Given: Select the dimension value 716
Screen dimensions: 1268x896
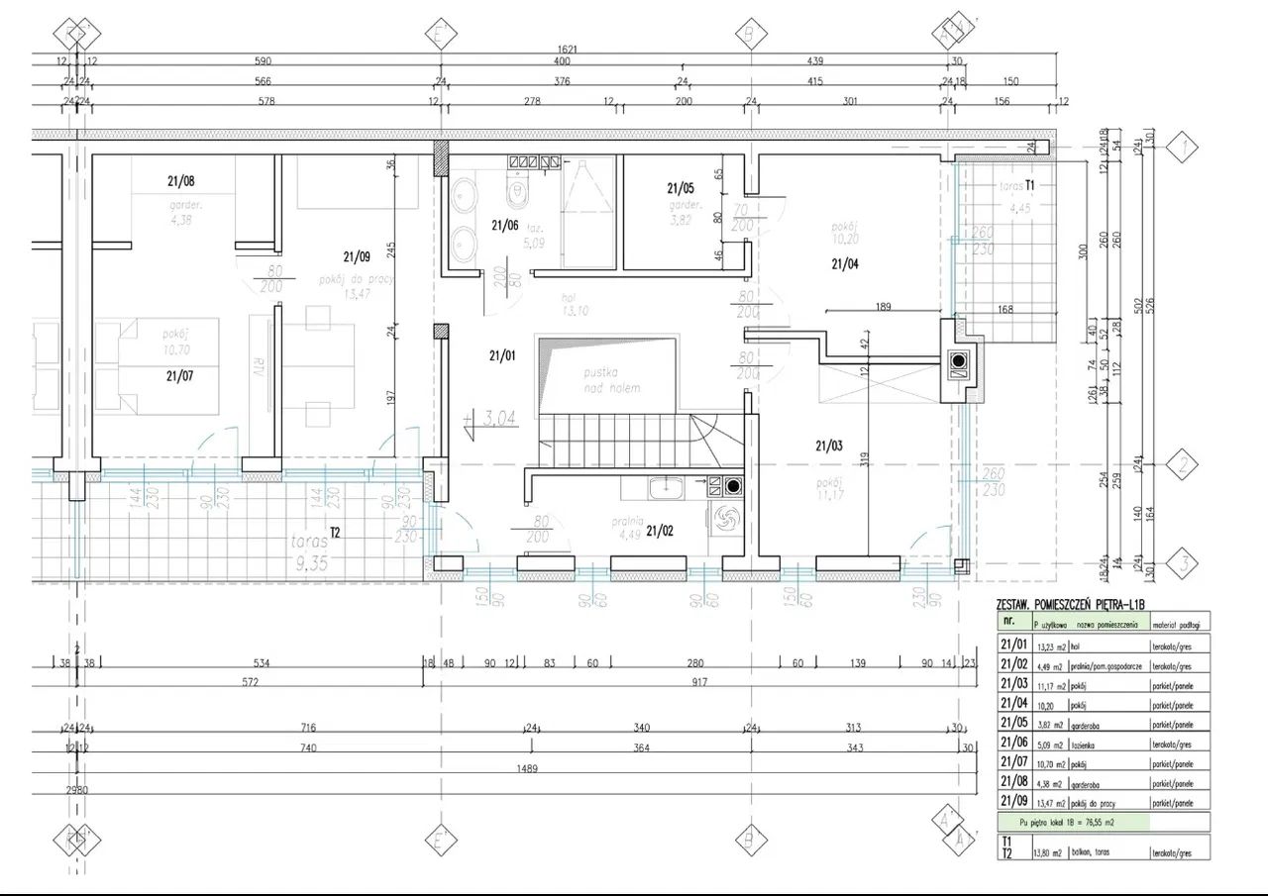Looking at the screenshot, I should tap(307, 728).
